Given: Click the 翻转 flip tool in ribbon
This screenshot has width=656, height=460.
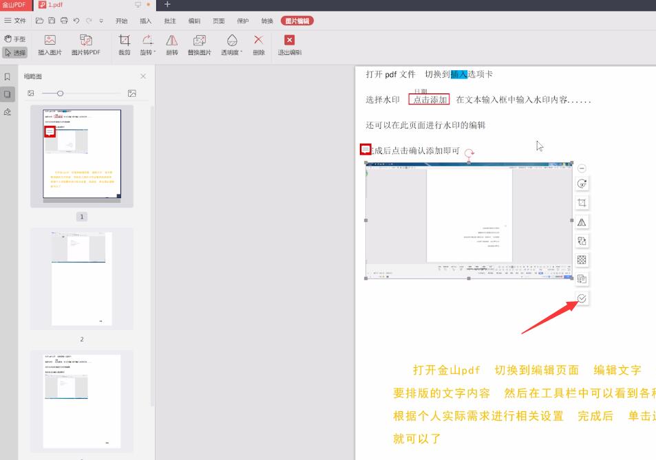Looking at the screenshot, I should 172,45.
